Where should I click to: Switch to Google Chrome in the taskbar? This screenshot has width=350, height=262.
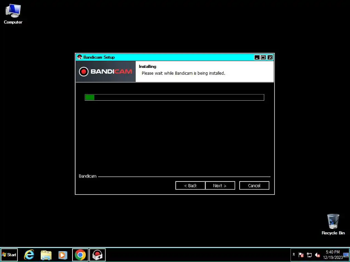click(x=80, y=254)
